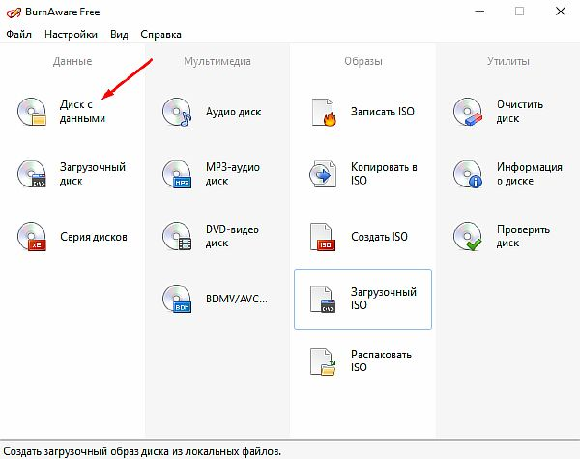The width and height of the screenshot is (580, 459).
Task: Open the Вид menu
Action: [x=119, y=35]
